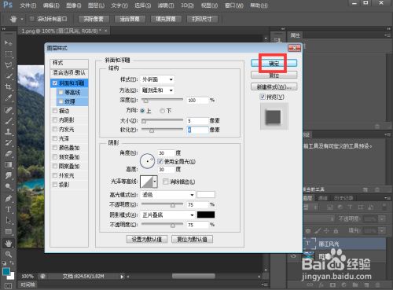Toggle eye visibility of the bottom layer
This screenshot has height=290, width=393.
[294, 255]
